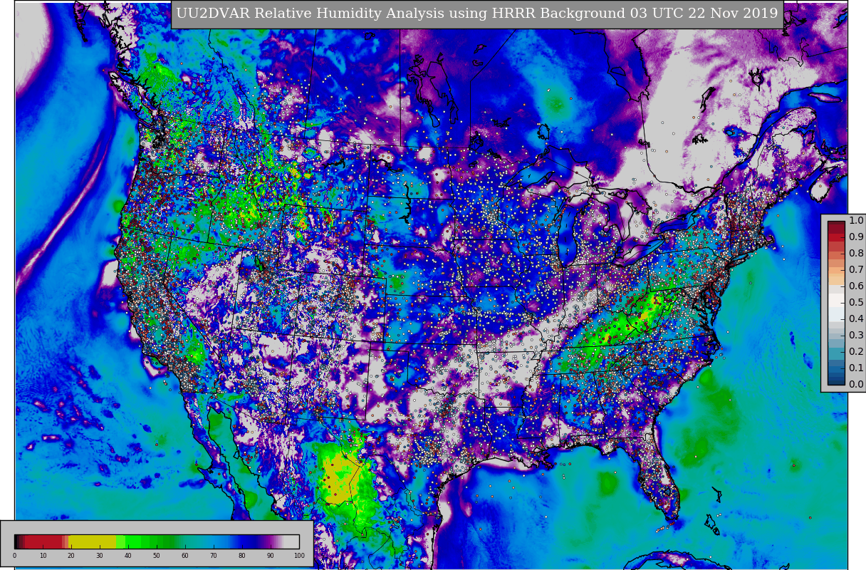Click the 50 tick label on the humidity colorbar
This screenshot has width=866, height=570.
point(157,556)
